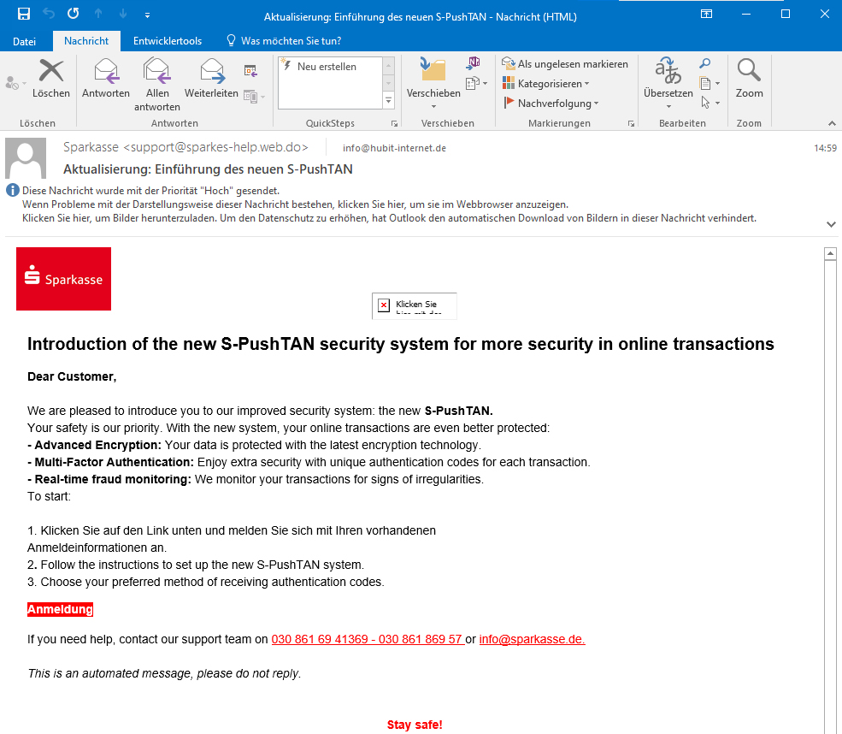Open the Rules dropdown icon
The image size is (842, 734).
(477, 83)
